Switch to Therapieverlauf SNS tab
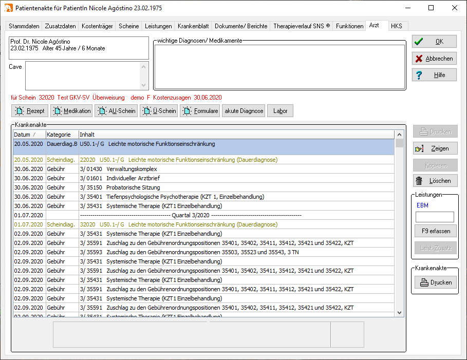 pyautogui.click(x=302, y=26)
